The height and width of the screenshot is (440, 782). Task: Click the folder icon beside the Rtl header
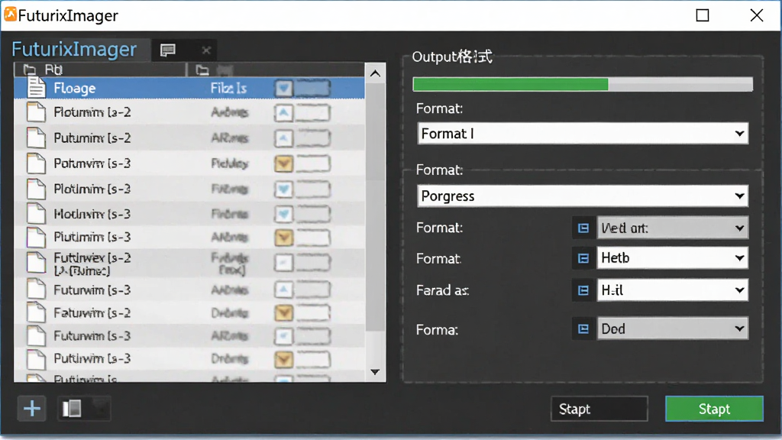tap(30, 70)
